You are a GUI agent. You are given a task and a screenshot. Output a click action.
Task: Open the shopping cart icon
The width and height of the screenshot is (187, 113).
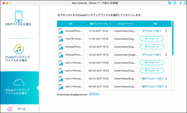pyautogui.click(x=170, y=3)
